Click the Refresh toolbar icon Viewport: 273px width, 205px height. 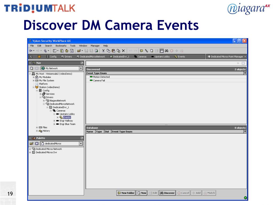pyautogui.click(x=72, y=51)
